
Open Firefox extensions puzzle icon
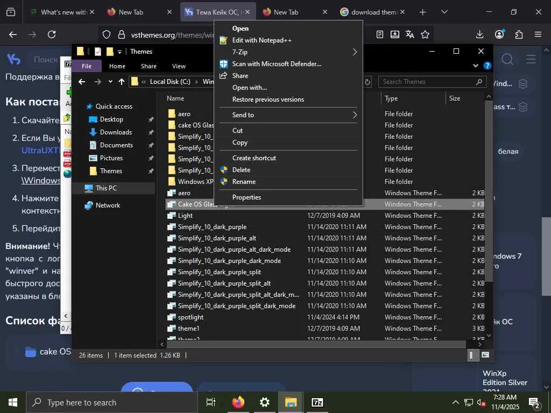[x=519, y=34]
